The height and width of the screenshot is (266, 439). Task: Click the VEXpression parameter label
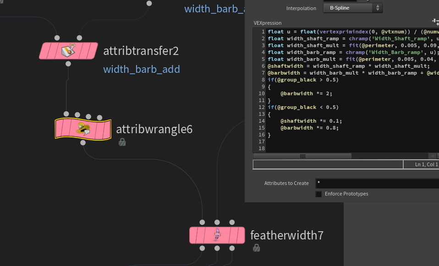(268, 23)
